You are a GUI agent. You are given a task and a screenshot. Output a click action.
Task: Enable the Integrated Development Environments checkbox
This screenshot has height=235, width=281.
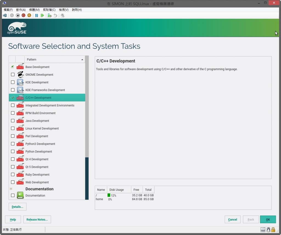click(13, 105)
